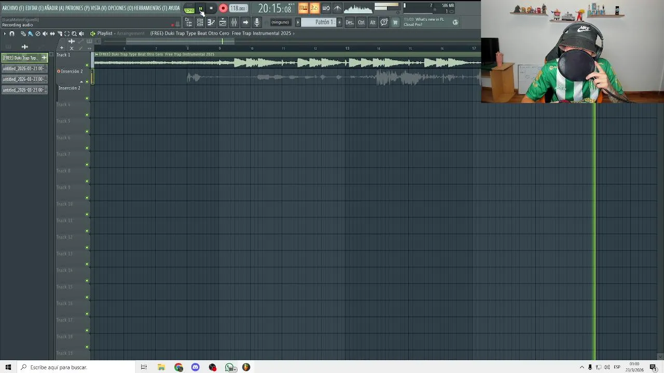Select the slice tool icon
The image size is (664, 373).
coord(60,34)
